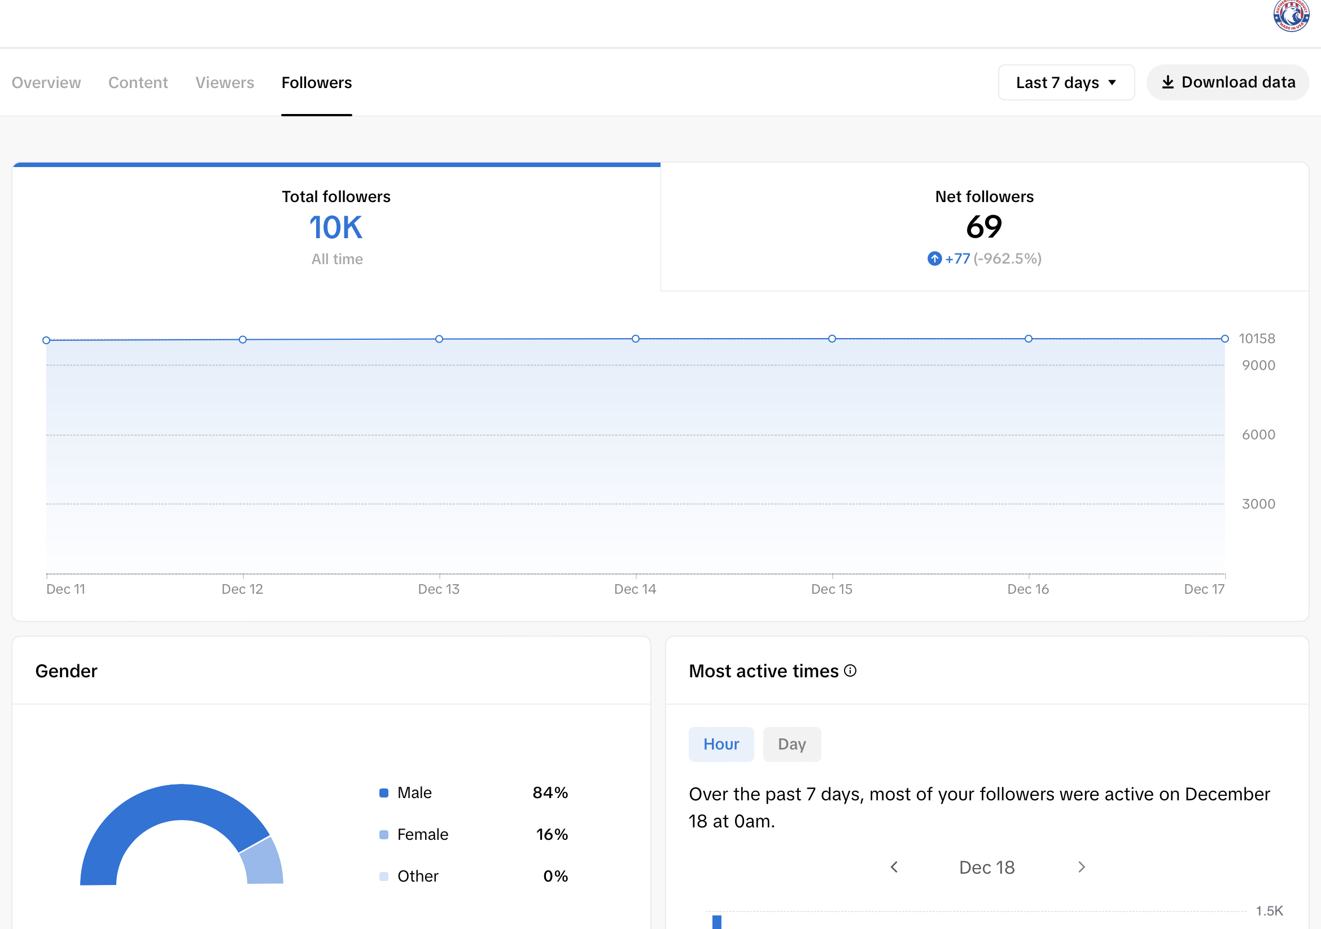Viewport: 1321px width, 929px height.
Task: Click the 10K total followers value
Action: coord(336,227)
